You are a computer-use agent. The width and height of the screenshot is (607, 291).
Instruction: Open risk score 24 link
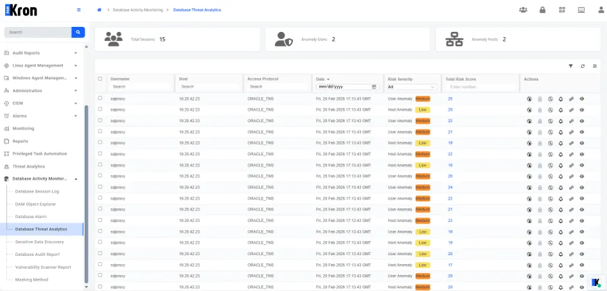[450, 187]
